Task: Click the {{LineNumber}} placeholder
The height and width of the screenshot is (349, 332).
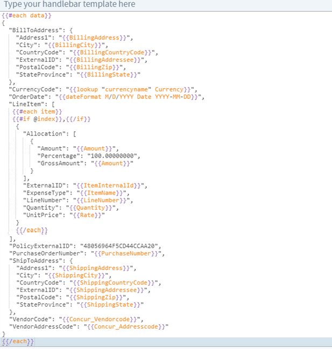Action: pos(101,201)
